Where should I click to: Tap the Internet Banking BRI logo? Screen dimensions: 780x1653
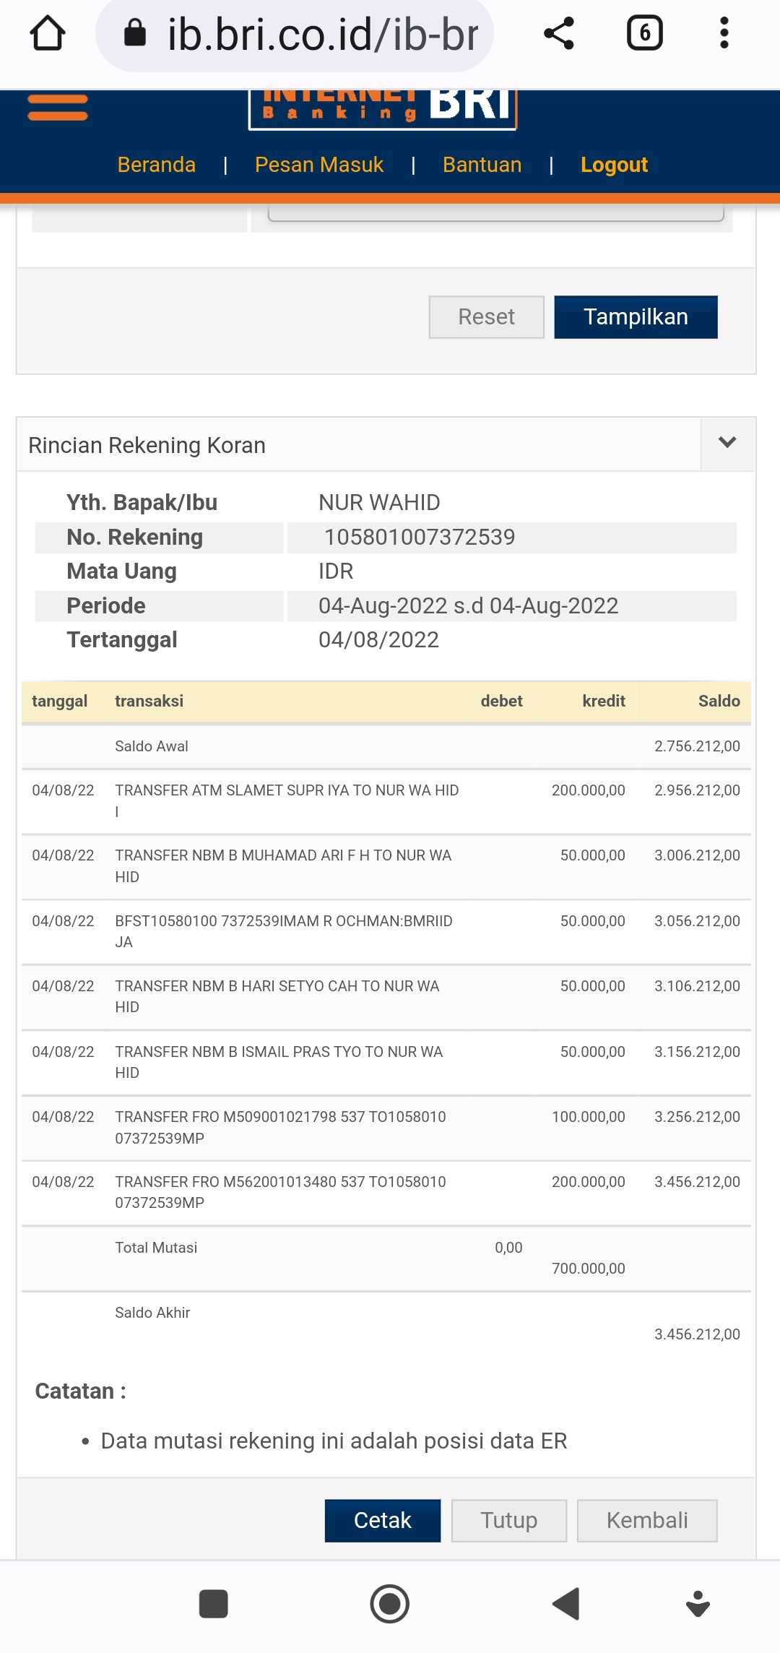pos(383,108)
